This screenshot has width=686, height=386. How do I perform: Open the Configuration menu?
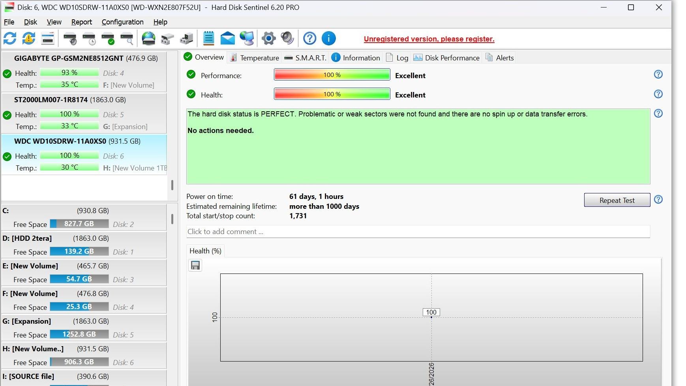click(122, 22)
